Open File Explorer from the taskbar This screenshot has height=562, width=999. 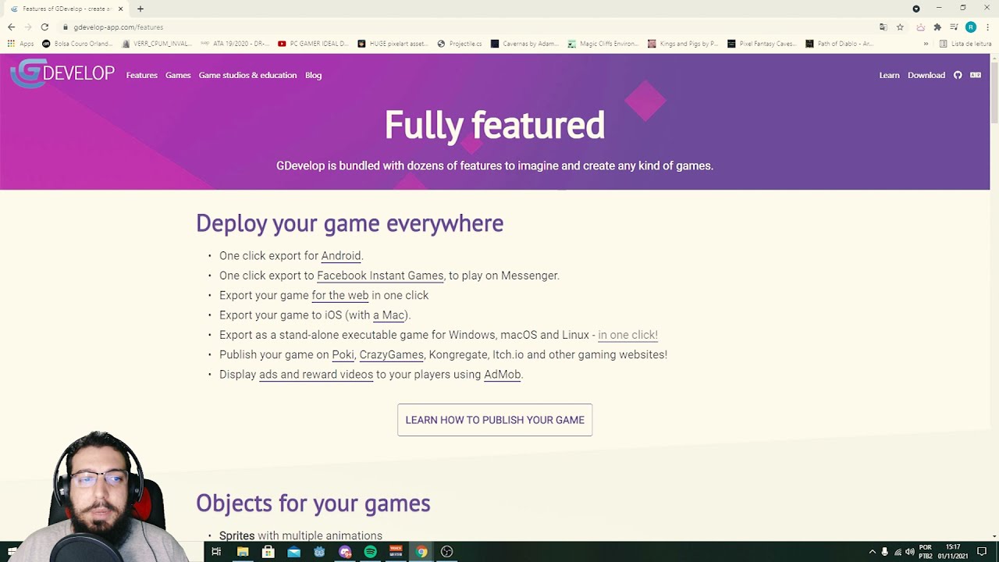click(243, 552)
